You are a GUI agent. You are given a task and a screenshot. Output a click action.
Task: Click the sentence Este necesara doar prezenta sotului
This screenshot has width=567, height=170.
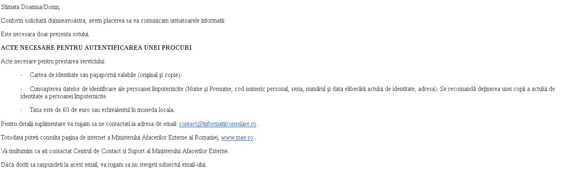(45, 34)
